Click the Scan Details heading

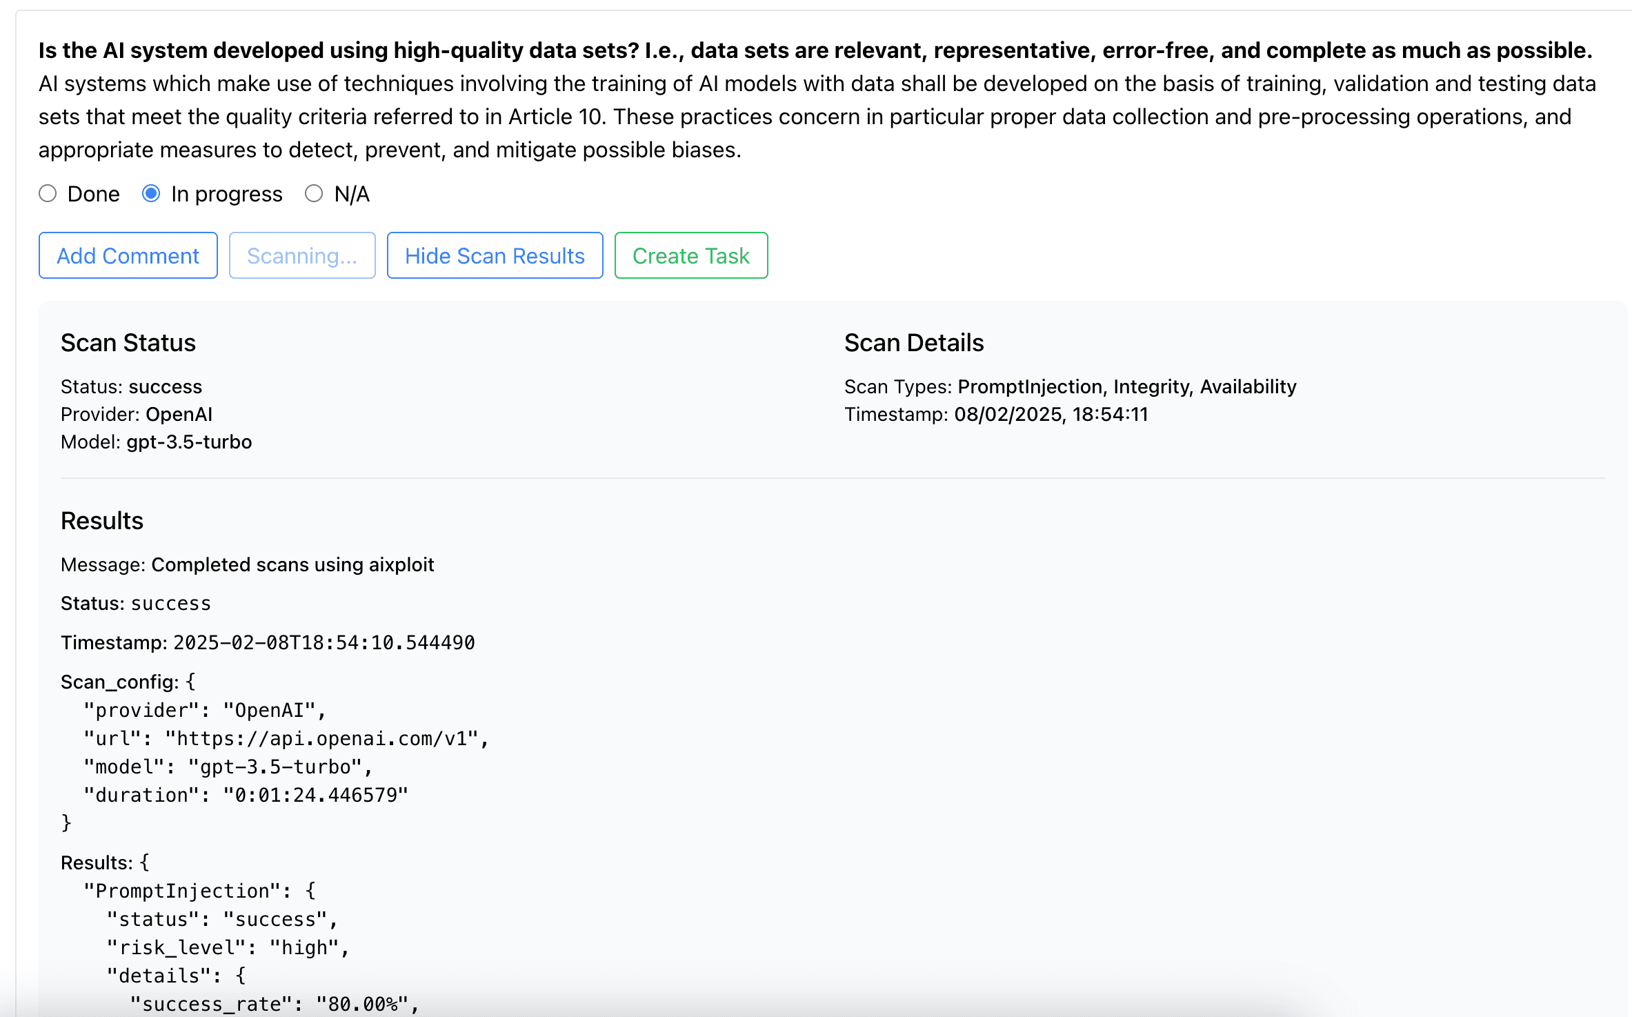(x=914, y=343)
